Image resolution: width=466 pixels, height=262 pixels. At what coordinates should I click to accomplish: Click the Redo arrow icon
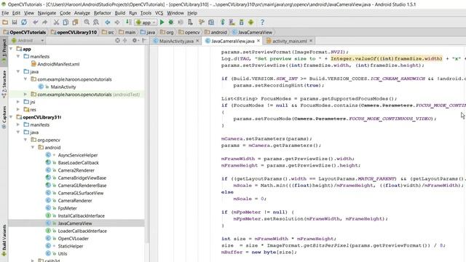[44, 23]
